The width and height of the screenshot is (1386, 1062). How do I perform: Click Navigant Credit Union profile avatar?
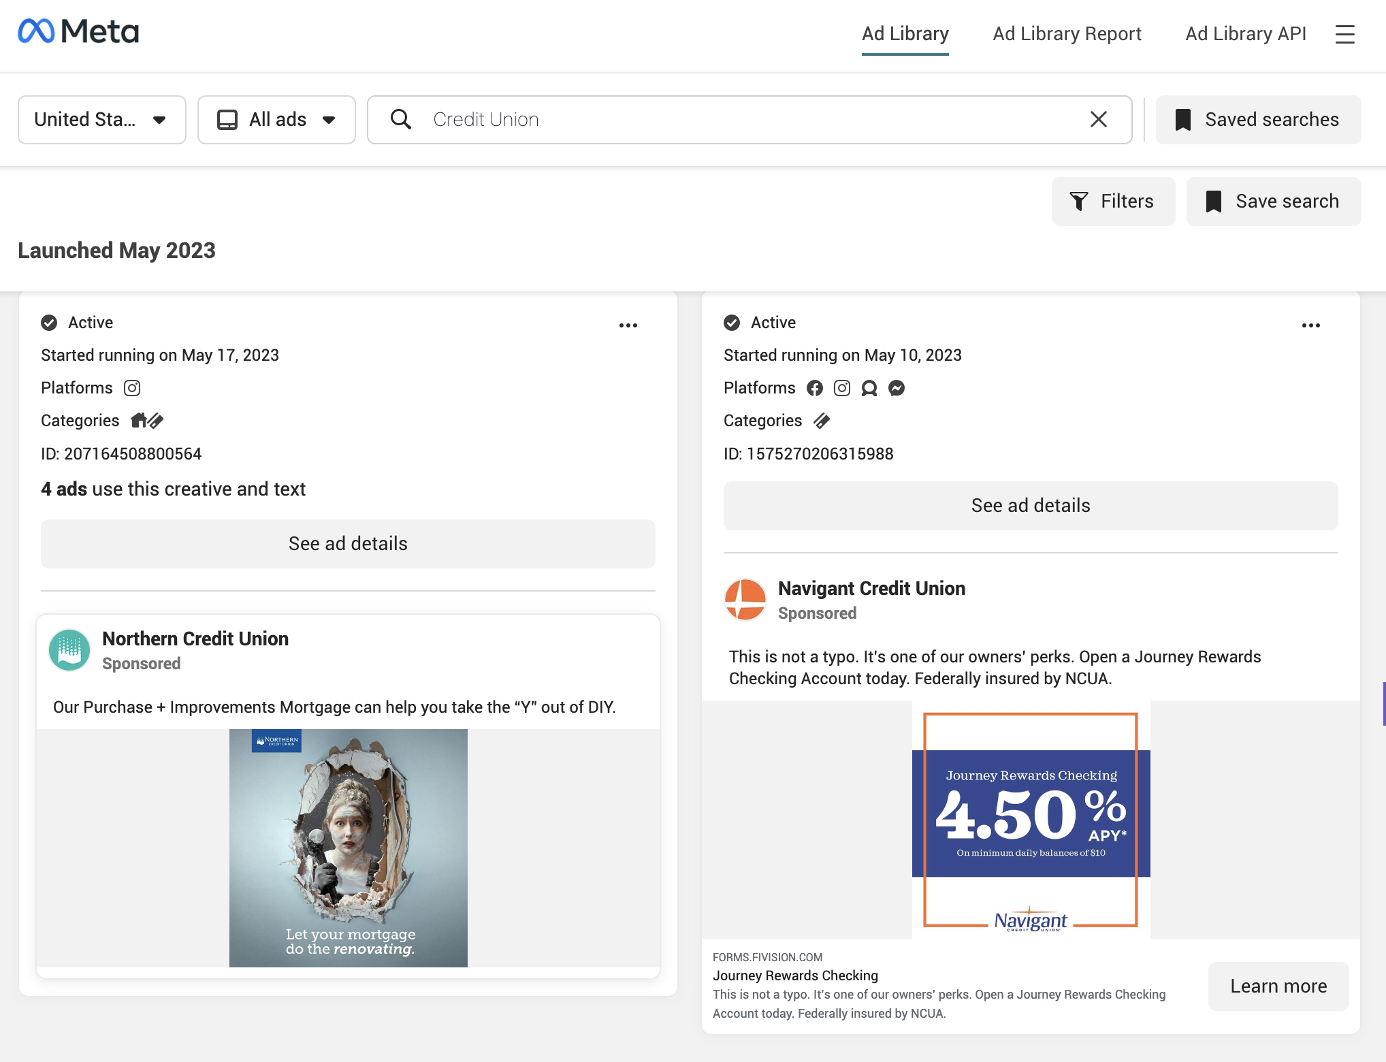point(745,600)
